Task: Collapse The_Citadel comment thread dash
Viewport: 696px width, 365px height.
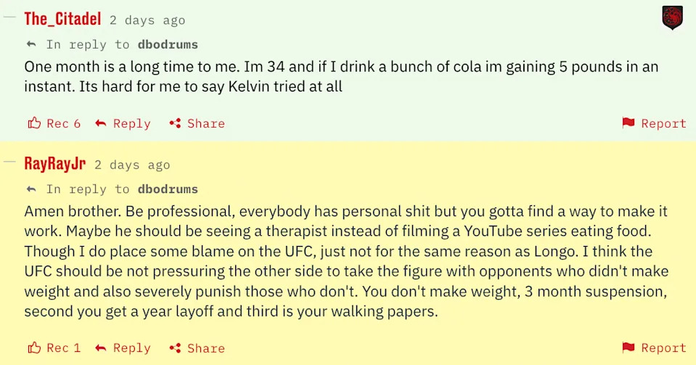Action: coord(10,18)
